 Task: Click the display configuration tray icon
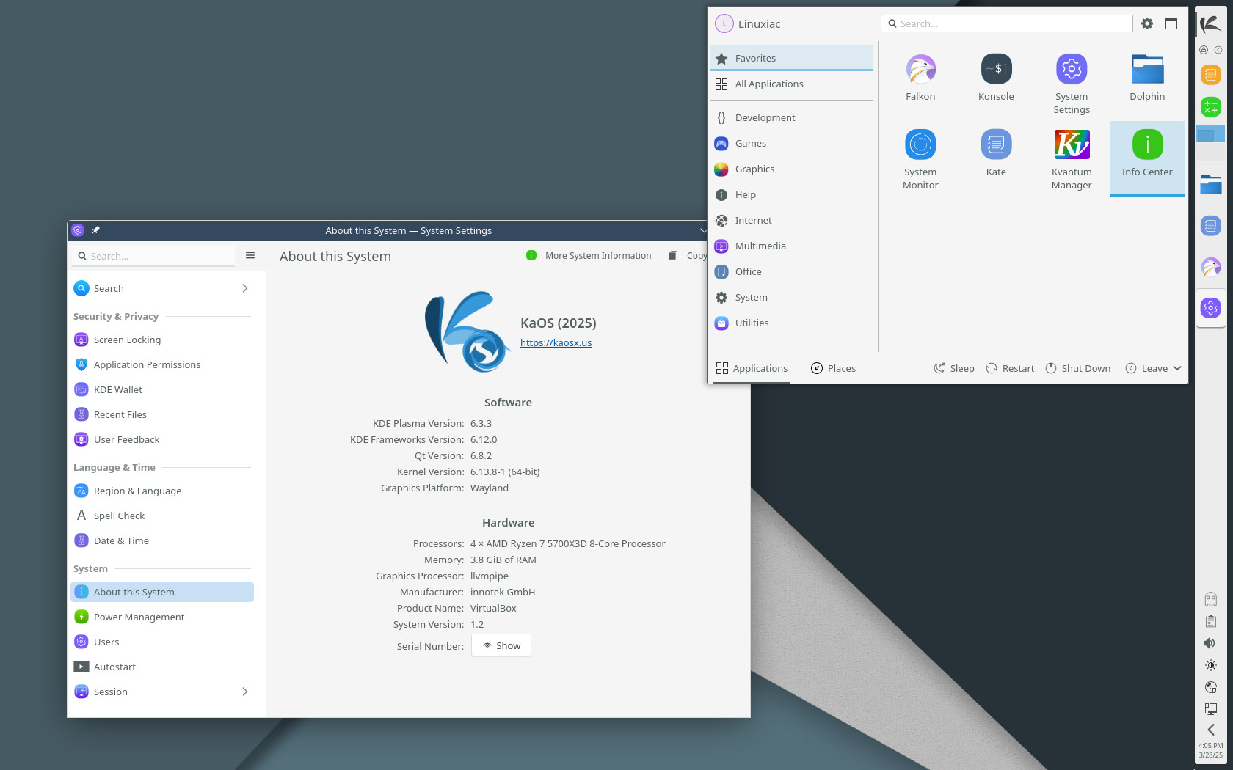(1210, 709)
